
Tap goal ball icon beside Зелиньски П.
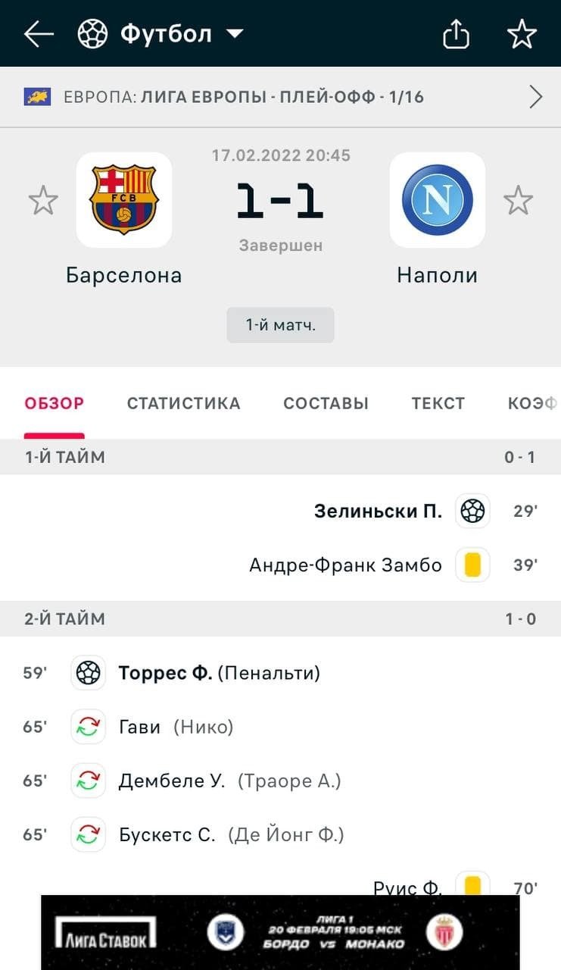click(x=472, y=511)
